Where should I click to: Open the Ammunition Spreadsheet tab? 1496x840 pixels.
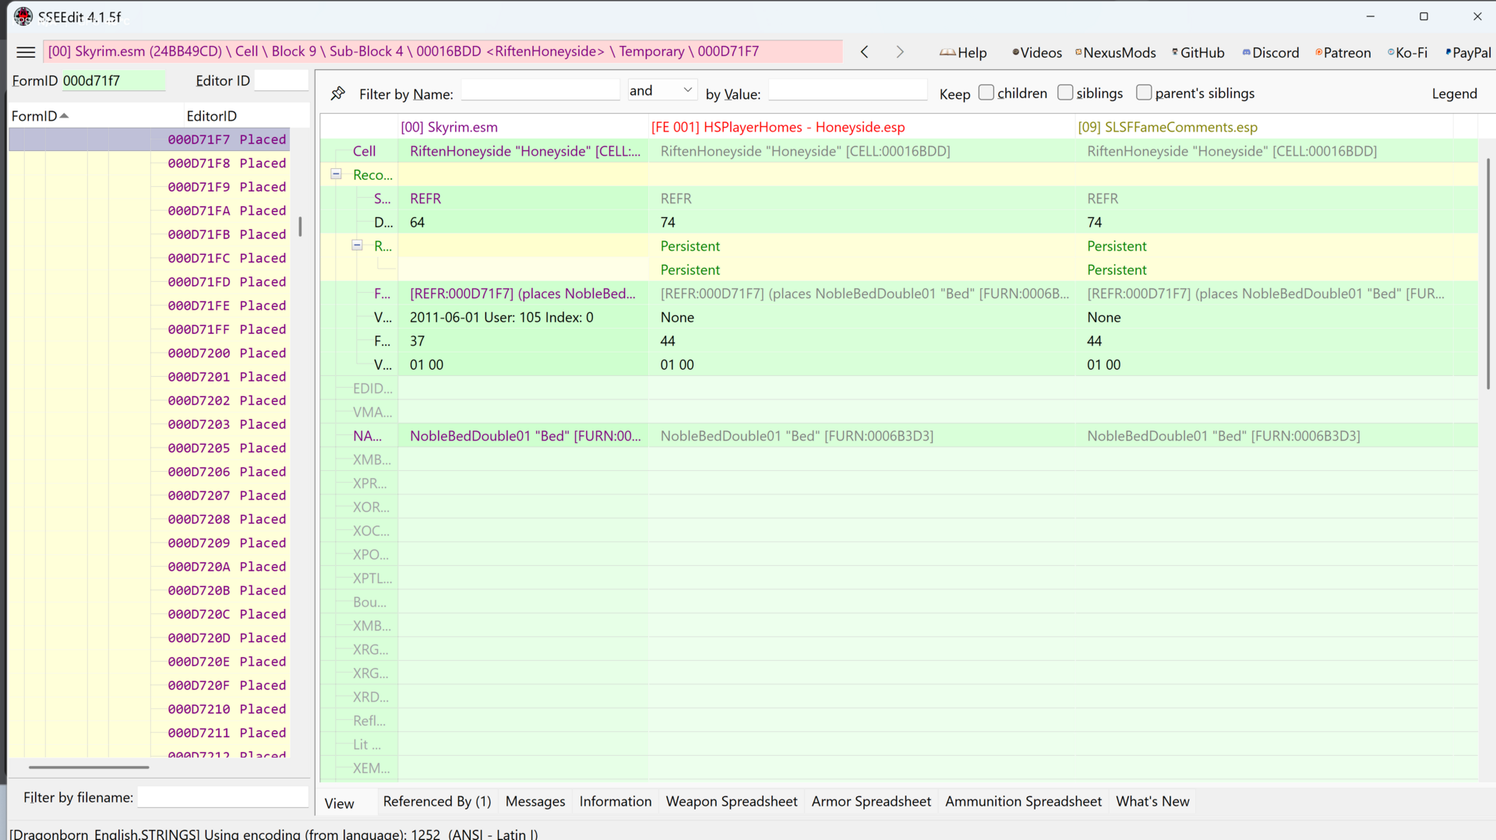(x=1023, y=801)
